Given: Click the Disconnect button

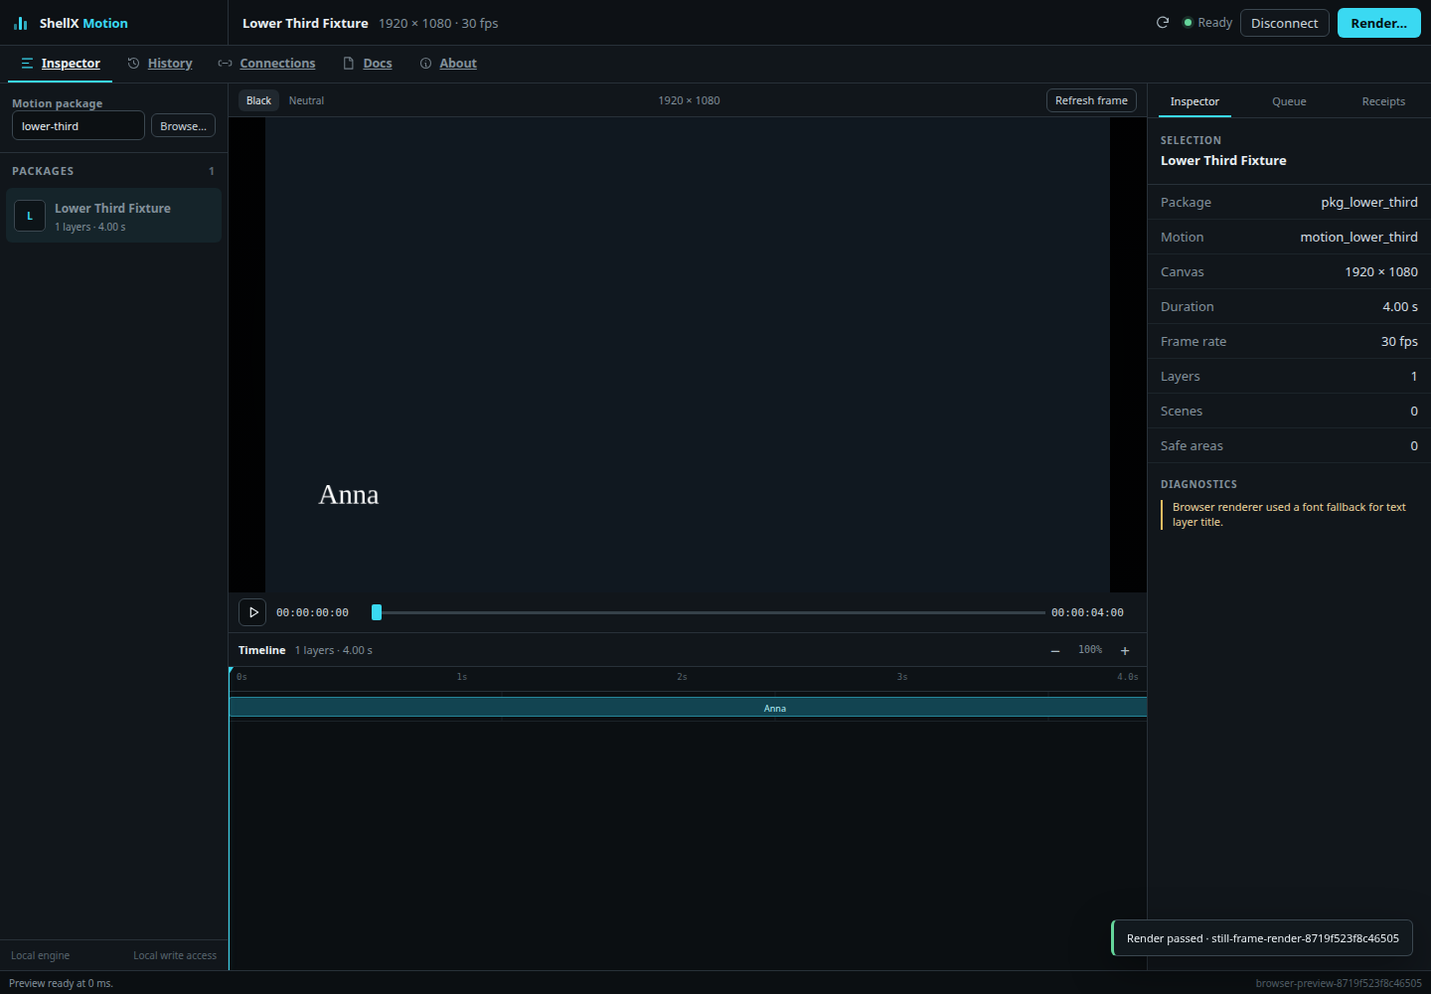Looking at the screenshot, I should (x=1284, y=23).
